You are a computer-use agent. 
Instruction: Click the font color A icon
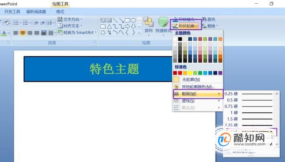point(4,33)
